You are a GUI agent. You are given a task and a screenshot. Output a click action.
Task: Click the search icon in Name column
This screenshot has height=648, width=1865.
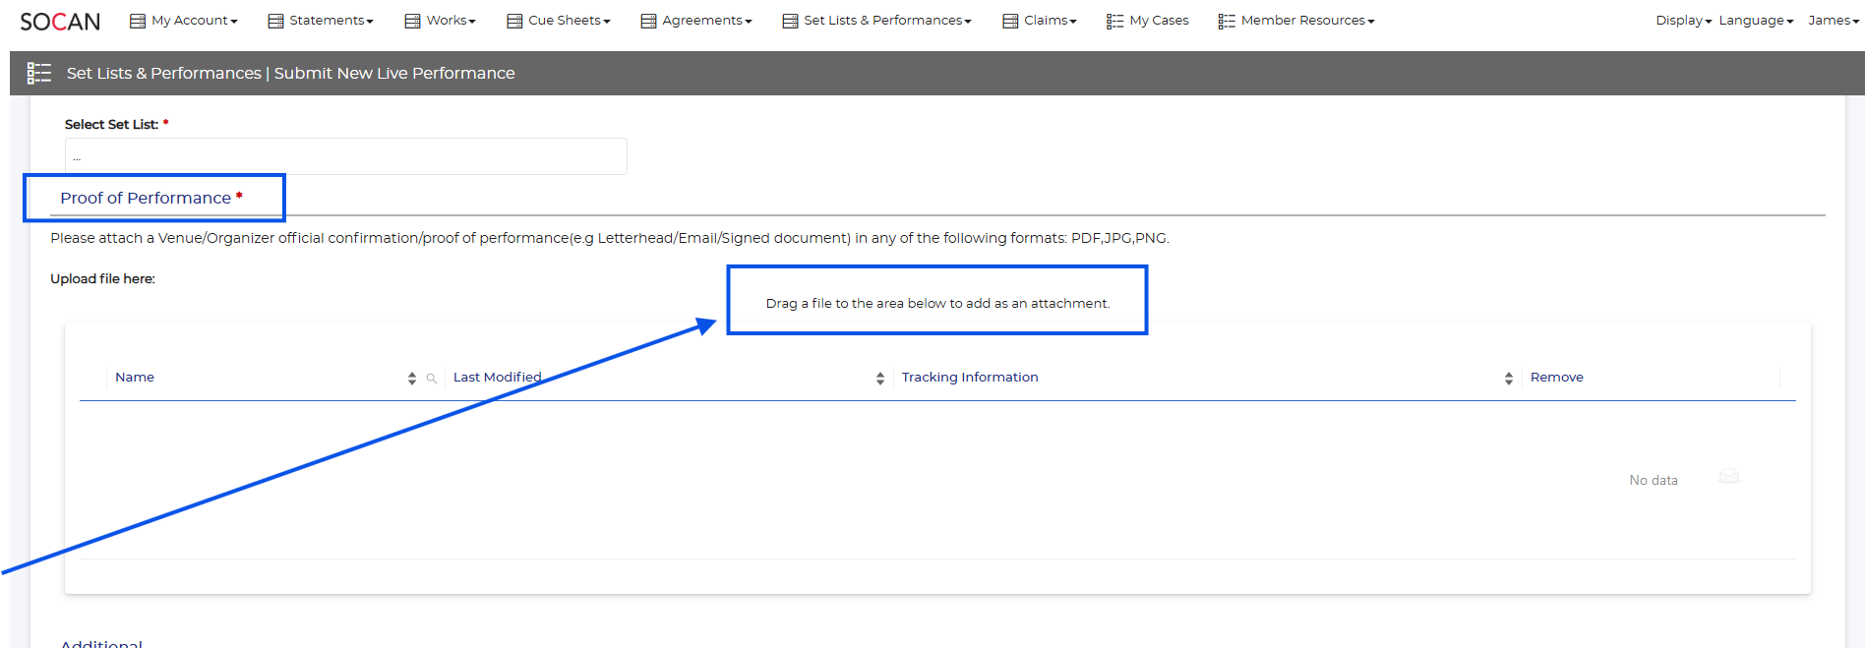coord(431,379)
